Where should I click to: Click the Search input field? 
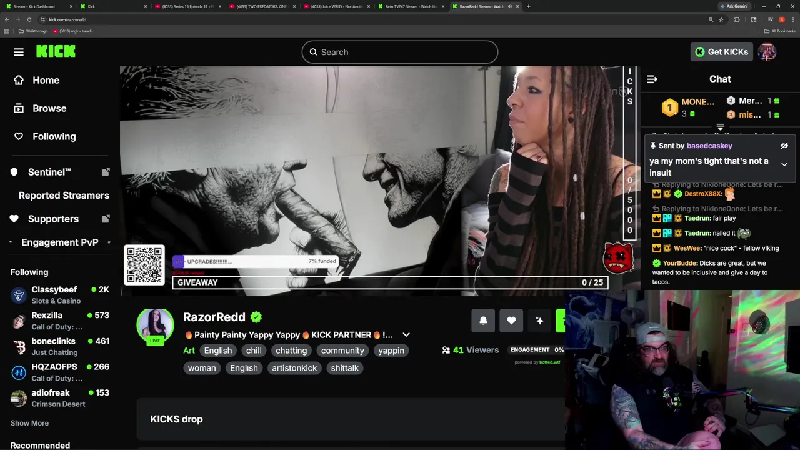400,52
